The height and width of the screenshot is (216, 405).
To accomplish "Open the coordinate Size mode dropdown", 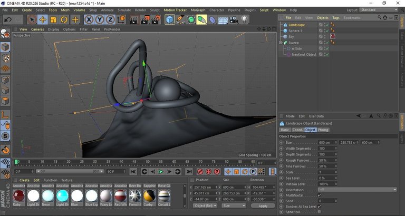I will [x=234, y=205].
